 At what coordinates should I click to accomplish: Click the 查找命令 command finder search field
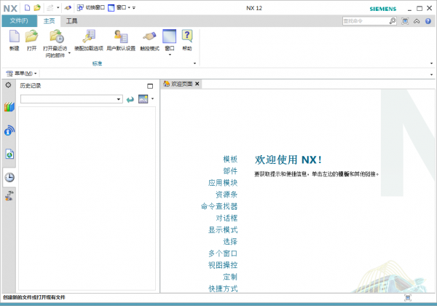coord(365,21)
